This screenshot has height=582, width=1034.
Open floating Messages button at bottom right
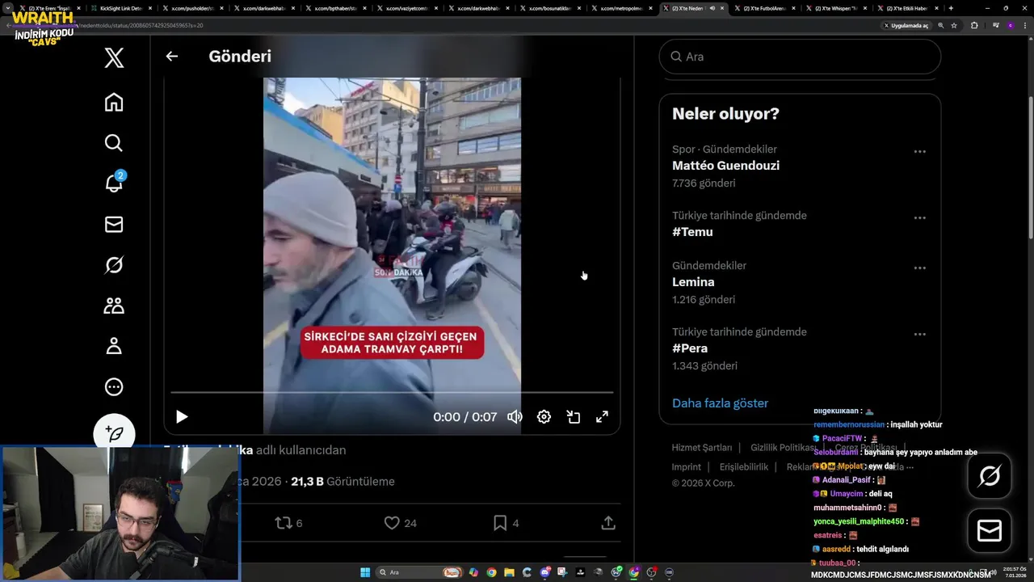[990, 530]
